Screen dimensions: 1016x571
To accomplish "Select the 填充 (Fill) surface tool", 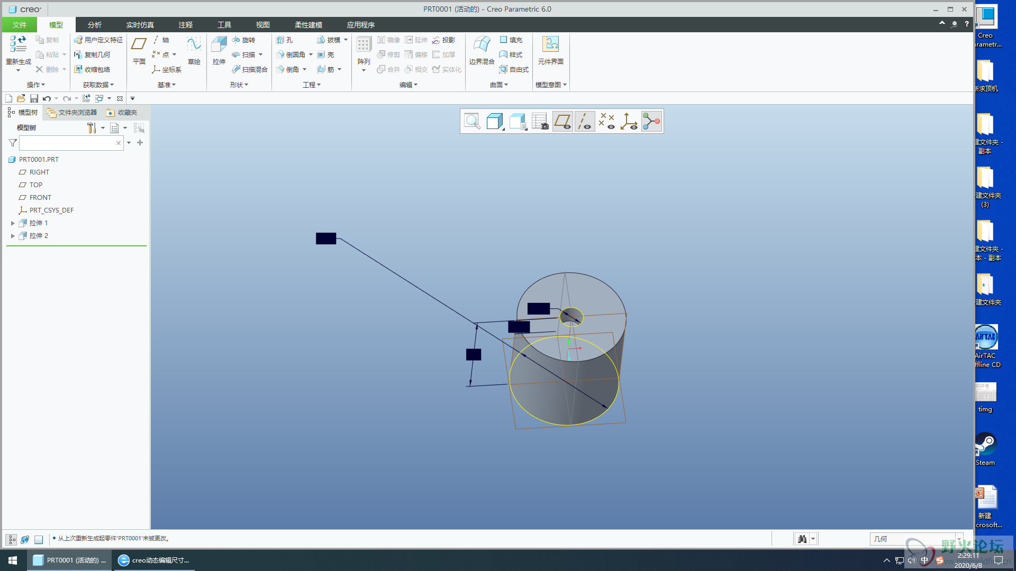I will (511, 40).
